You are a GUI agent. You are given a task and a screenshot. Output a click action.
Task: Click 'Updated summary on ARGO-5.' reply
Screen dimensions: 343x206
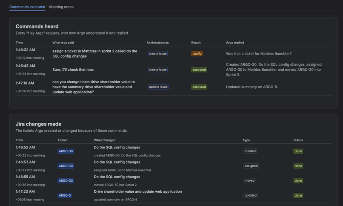(252, 87)
